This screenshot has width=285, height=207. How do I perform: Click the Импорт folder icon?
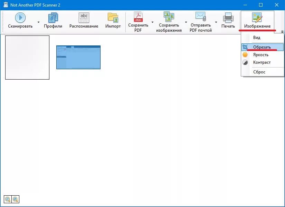113,18
